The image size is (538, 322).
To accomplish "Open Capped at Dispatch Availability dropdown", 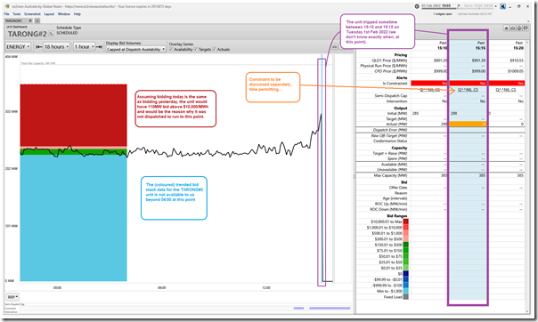I will tap(136, 49).
